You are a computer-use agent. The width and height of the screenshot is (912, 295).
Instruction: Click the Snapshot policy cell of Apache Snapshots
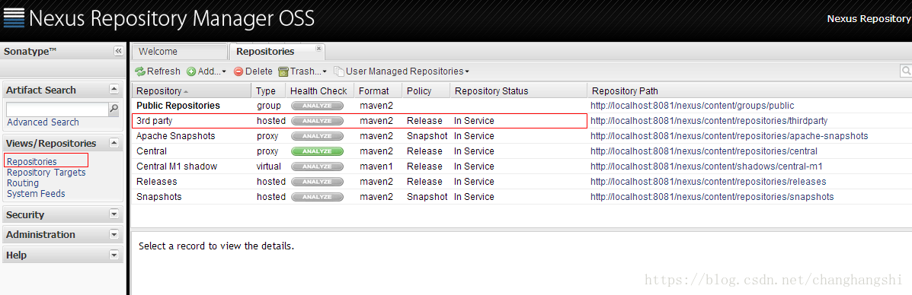coord(427,136)
